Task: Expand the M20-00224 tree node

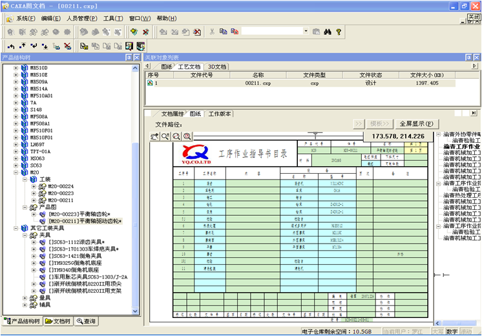Action: pyautogui.click(x=34, y=186)
